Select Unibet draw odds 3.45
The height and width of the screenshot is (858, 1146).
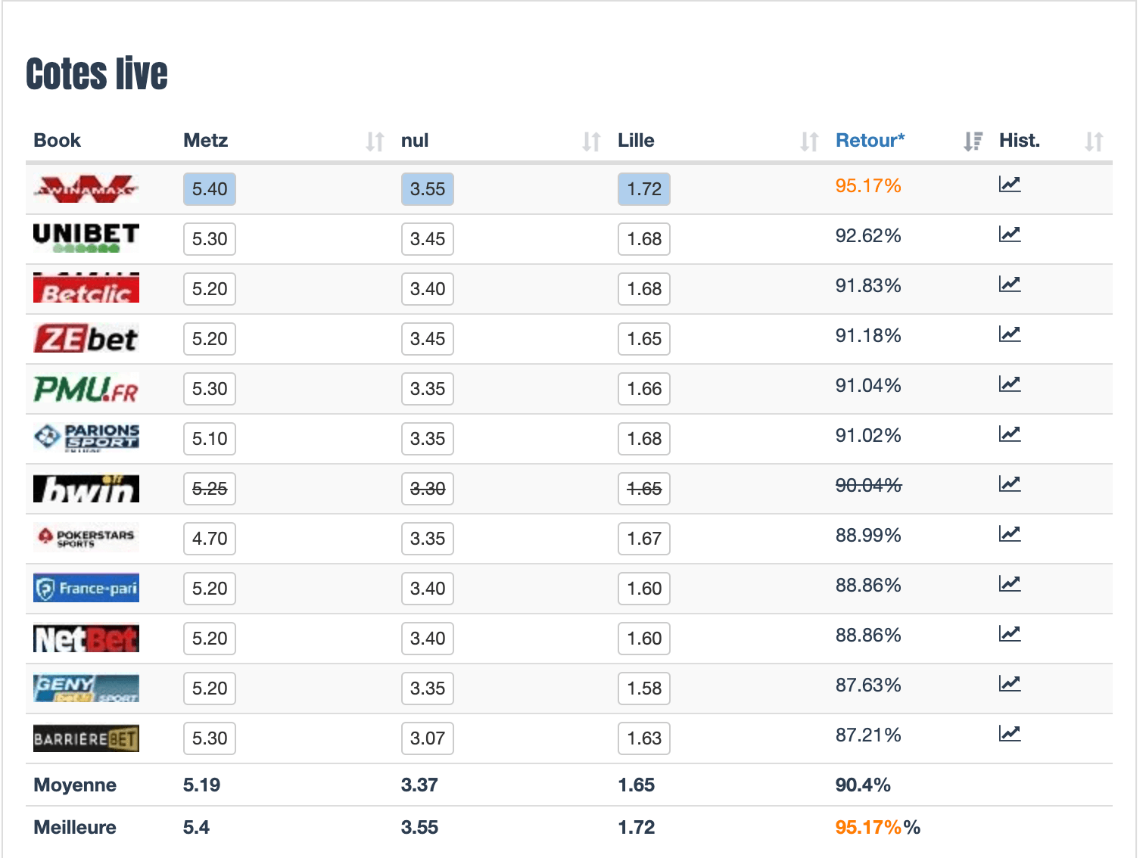[x=428, y=239]
